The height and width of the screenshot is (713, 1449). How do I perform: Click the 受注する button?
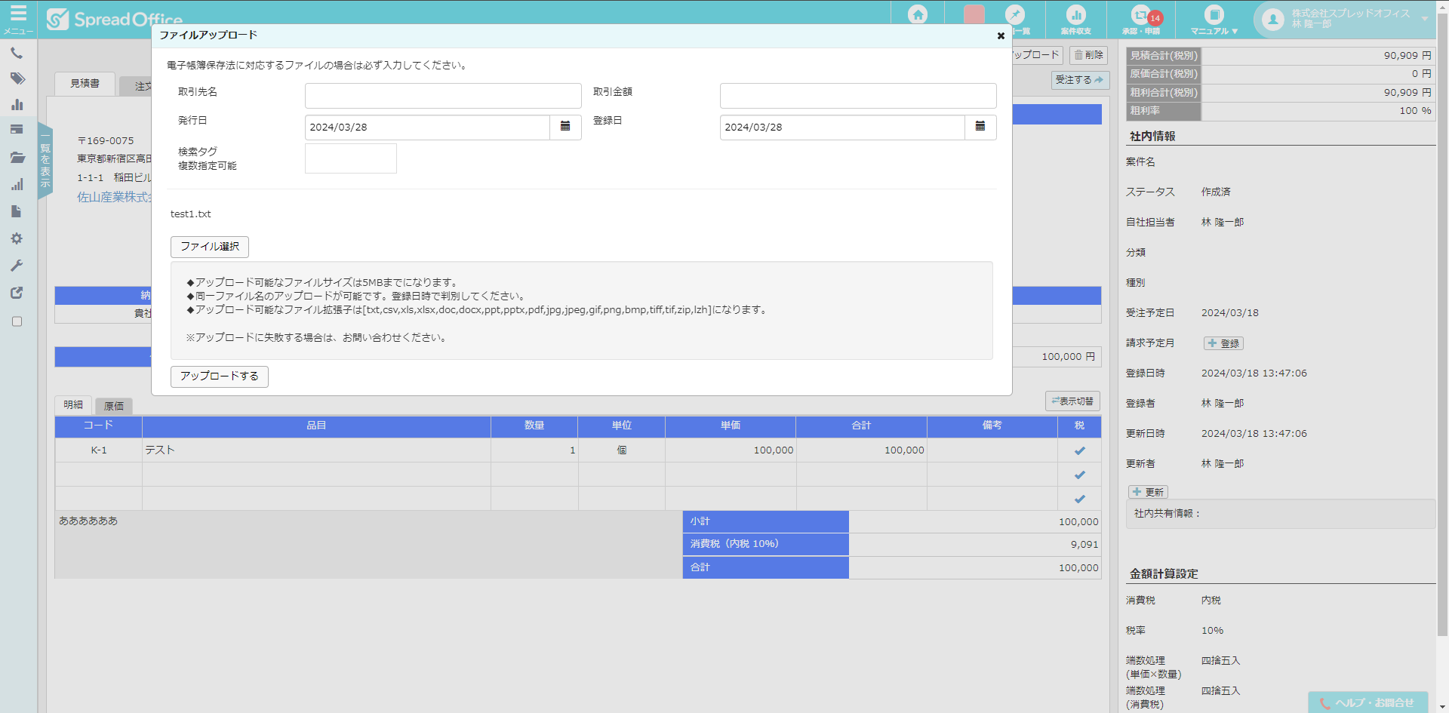(x=1080, y=80)
